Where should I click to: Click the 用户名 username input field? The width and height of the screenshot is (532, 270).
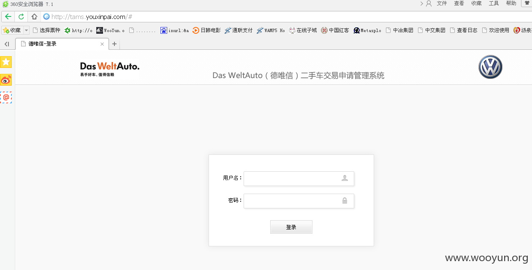click(x=299, y=178)
